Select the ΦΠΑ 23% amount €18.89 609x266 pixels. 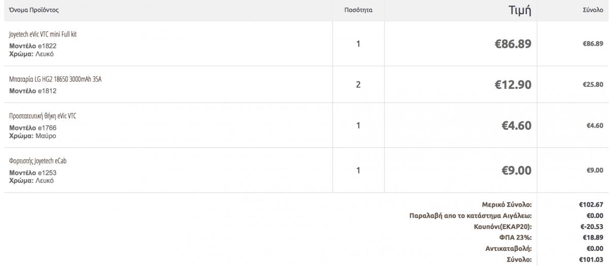591,237
